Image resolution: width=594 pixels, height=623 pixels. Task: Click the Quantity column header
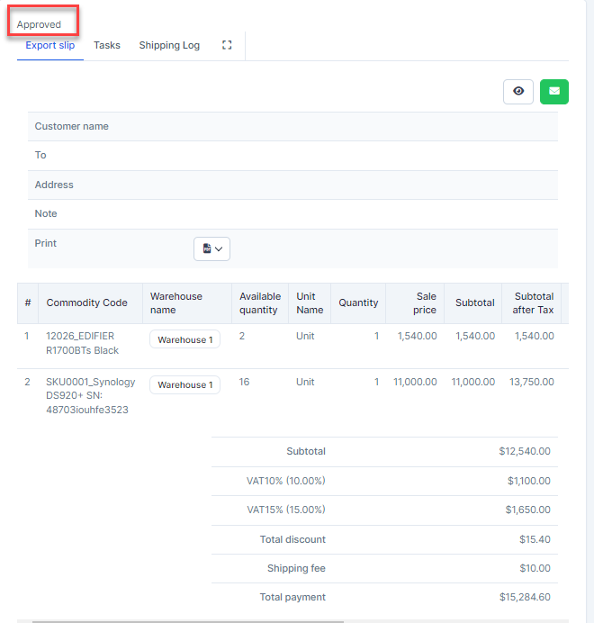(358, 302)
